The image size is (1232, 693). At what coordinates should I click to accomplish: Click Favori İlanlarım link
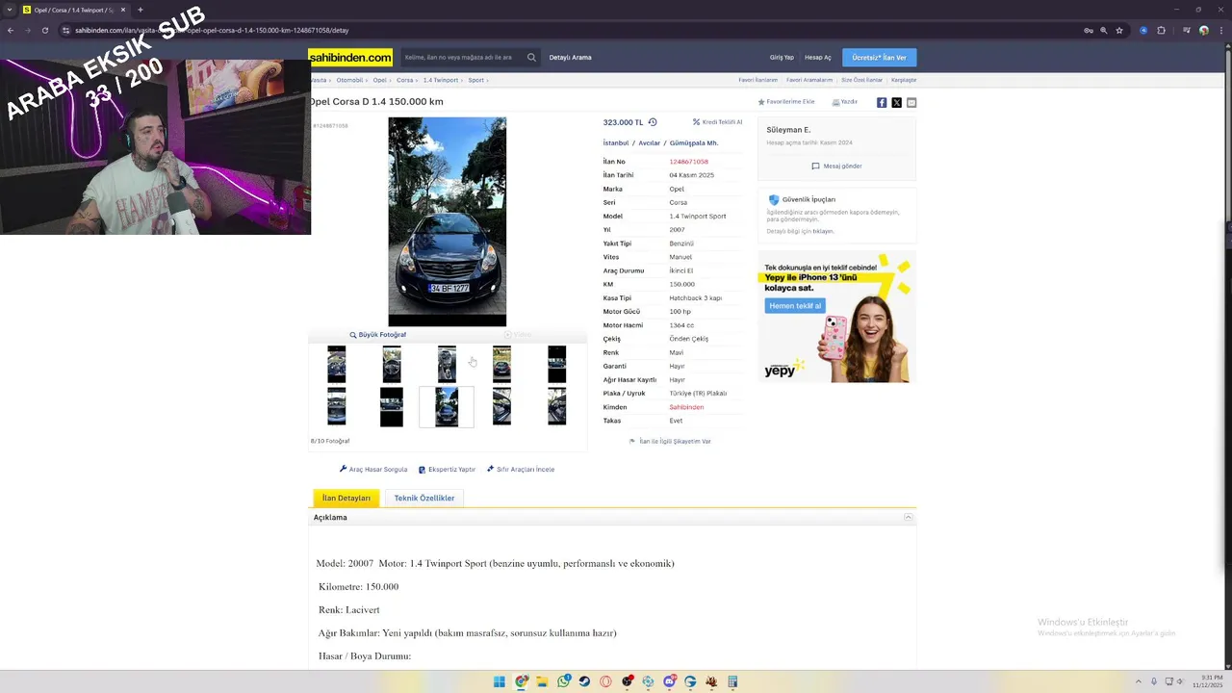tap(757, 80)
